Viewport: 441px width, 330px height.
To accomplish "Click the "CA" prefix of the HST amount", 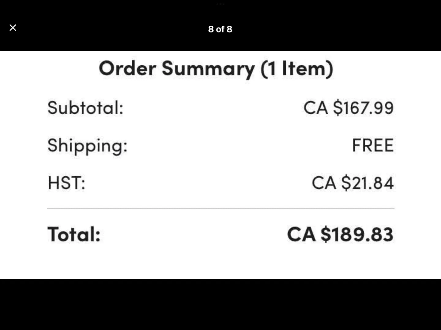I will click(x=324, y=183).
